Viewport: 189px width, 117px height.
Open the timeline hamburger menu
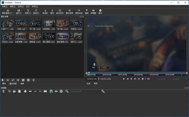pos(4,91)
